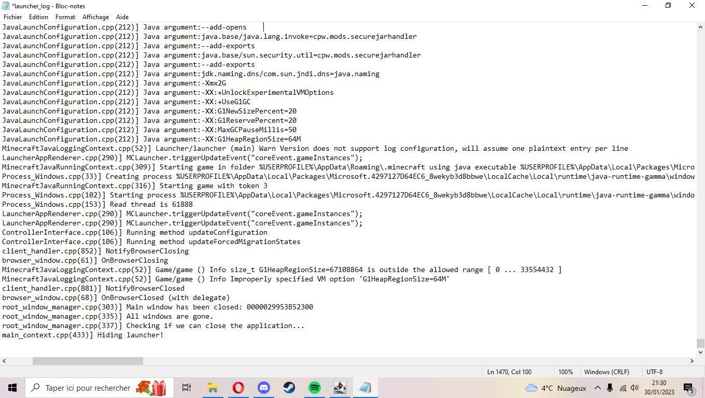Click the 'OnBrowserClosed (with delegate)' line
Image resolution: width=705 pixels, height=398 pixels.
(116, 297)
